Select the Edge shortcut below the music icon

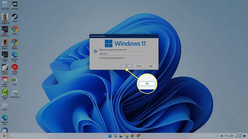click(5, 120)
